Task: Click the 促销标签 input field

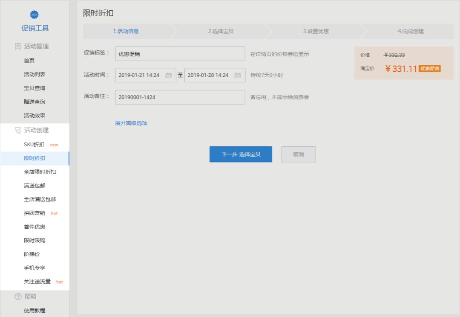Action: [180, 54]
